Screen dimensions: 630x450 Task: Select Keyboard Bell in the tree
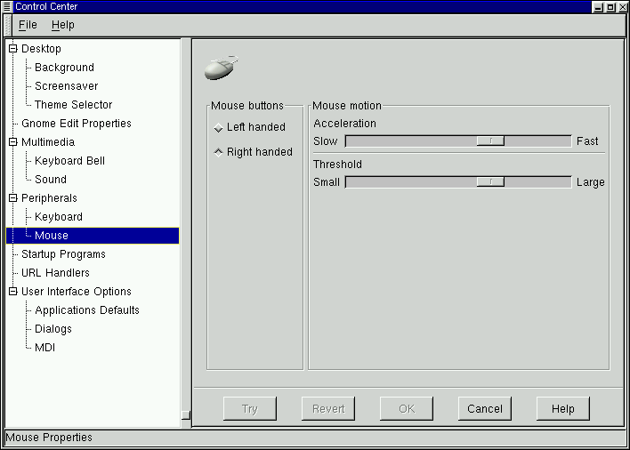point(70,161)
